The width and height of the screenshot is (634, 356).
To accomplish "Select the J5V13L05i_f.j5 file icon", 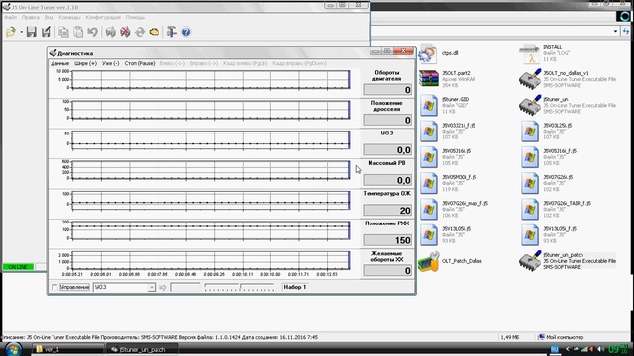I will [530, 235].
